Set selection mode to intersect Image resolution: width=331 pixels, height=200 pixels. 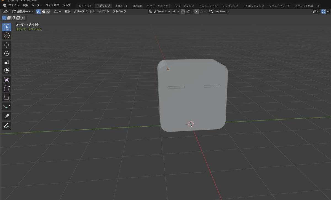pos(23,18)
